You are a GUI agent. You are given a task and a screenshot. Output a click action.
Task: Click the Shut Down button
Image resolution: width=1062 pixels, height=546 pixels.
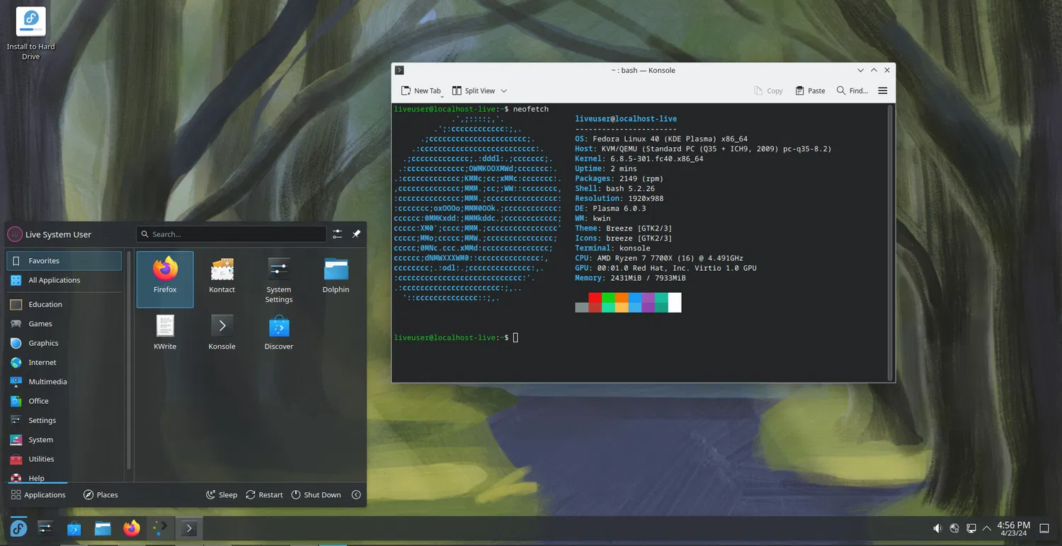click(x=316, y=495)
